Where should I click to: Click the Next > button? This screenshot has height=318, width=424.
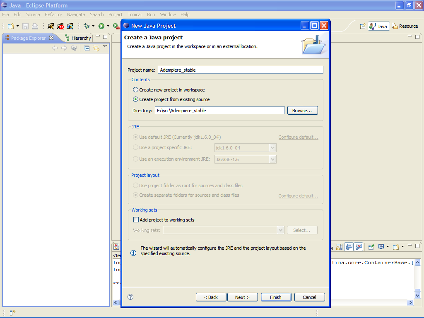pyautogui.click(x=242, y=297)
